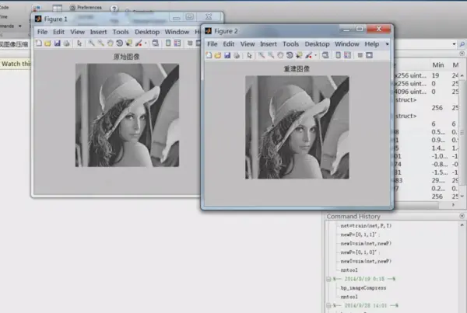Image resolution: width=467 pixels, height=313 pixels.
Task: Click MATLAB help question mark icon
Action: click(x=114, y=9)
